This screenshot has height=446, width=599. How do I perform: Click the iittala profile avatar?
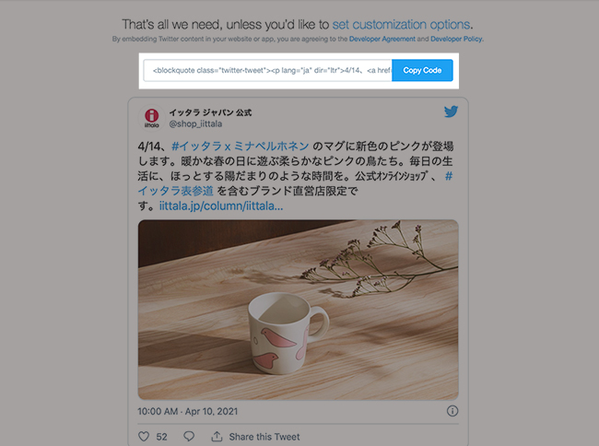[x=152, y=118]
